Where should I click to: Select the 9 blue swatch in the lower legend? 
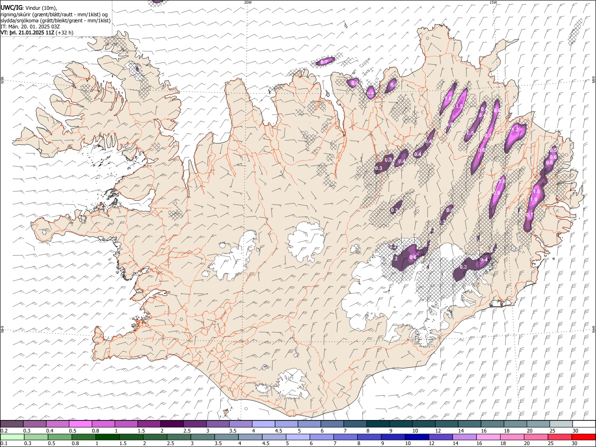tap(393, 437)
